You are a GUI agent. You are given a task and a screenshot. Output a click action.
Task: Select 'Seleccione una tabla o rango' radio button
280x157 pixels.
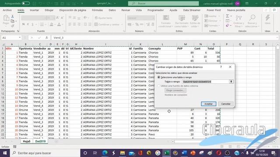click(x=159, y=77)
